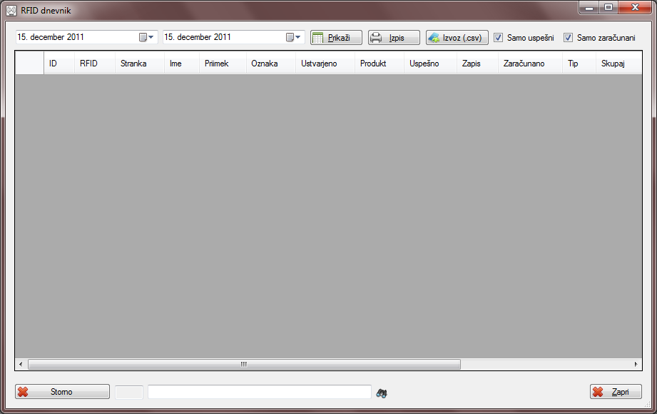Click the Storno button
Screen dimensions: 657x414
click(x=63, y=392)
